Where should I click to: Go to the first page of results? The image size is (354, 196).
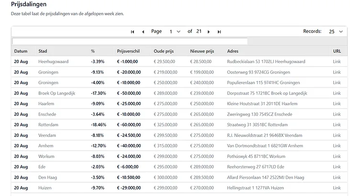133,32
